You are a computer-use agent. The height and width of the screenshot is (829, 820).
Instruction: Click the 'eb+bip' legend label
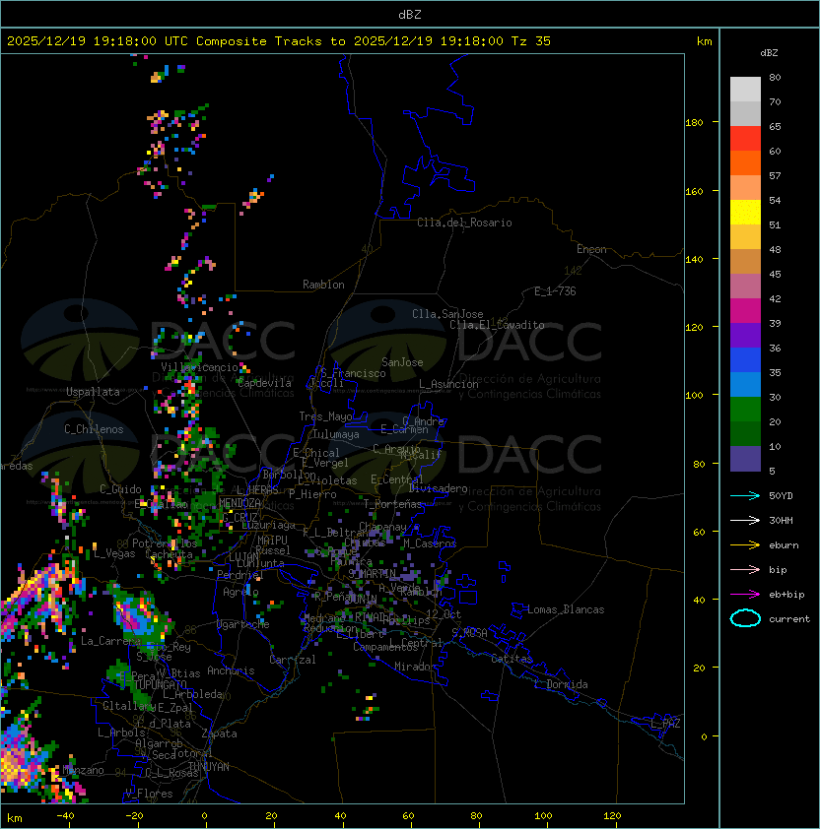[x=786, y=595]
